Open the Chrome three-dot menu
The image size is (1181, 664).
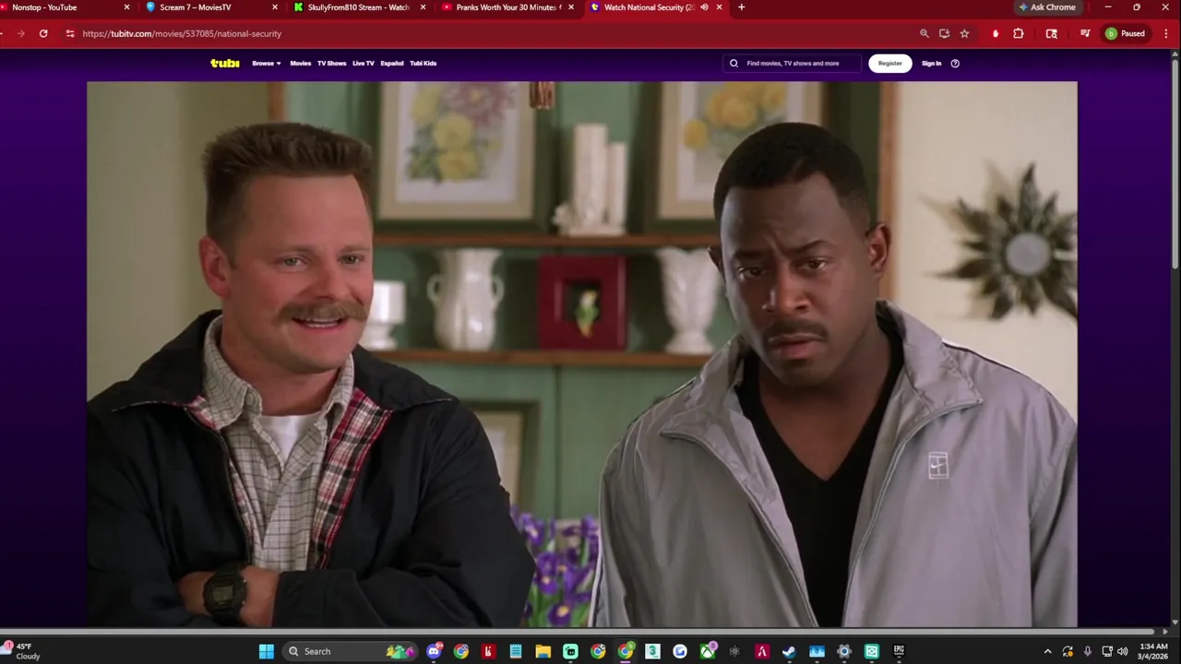[x=1165, y=33]
